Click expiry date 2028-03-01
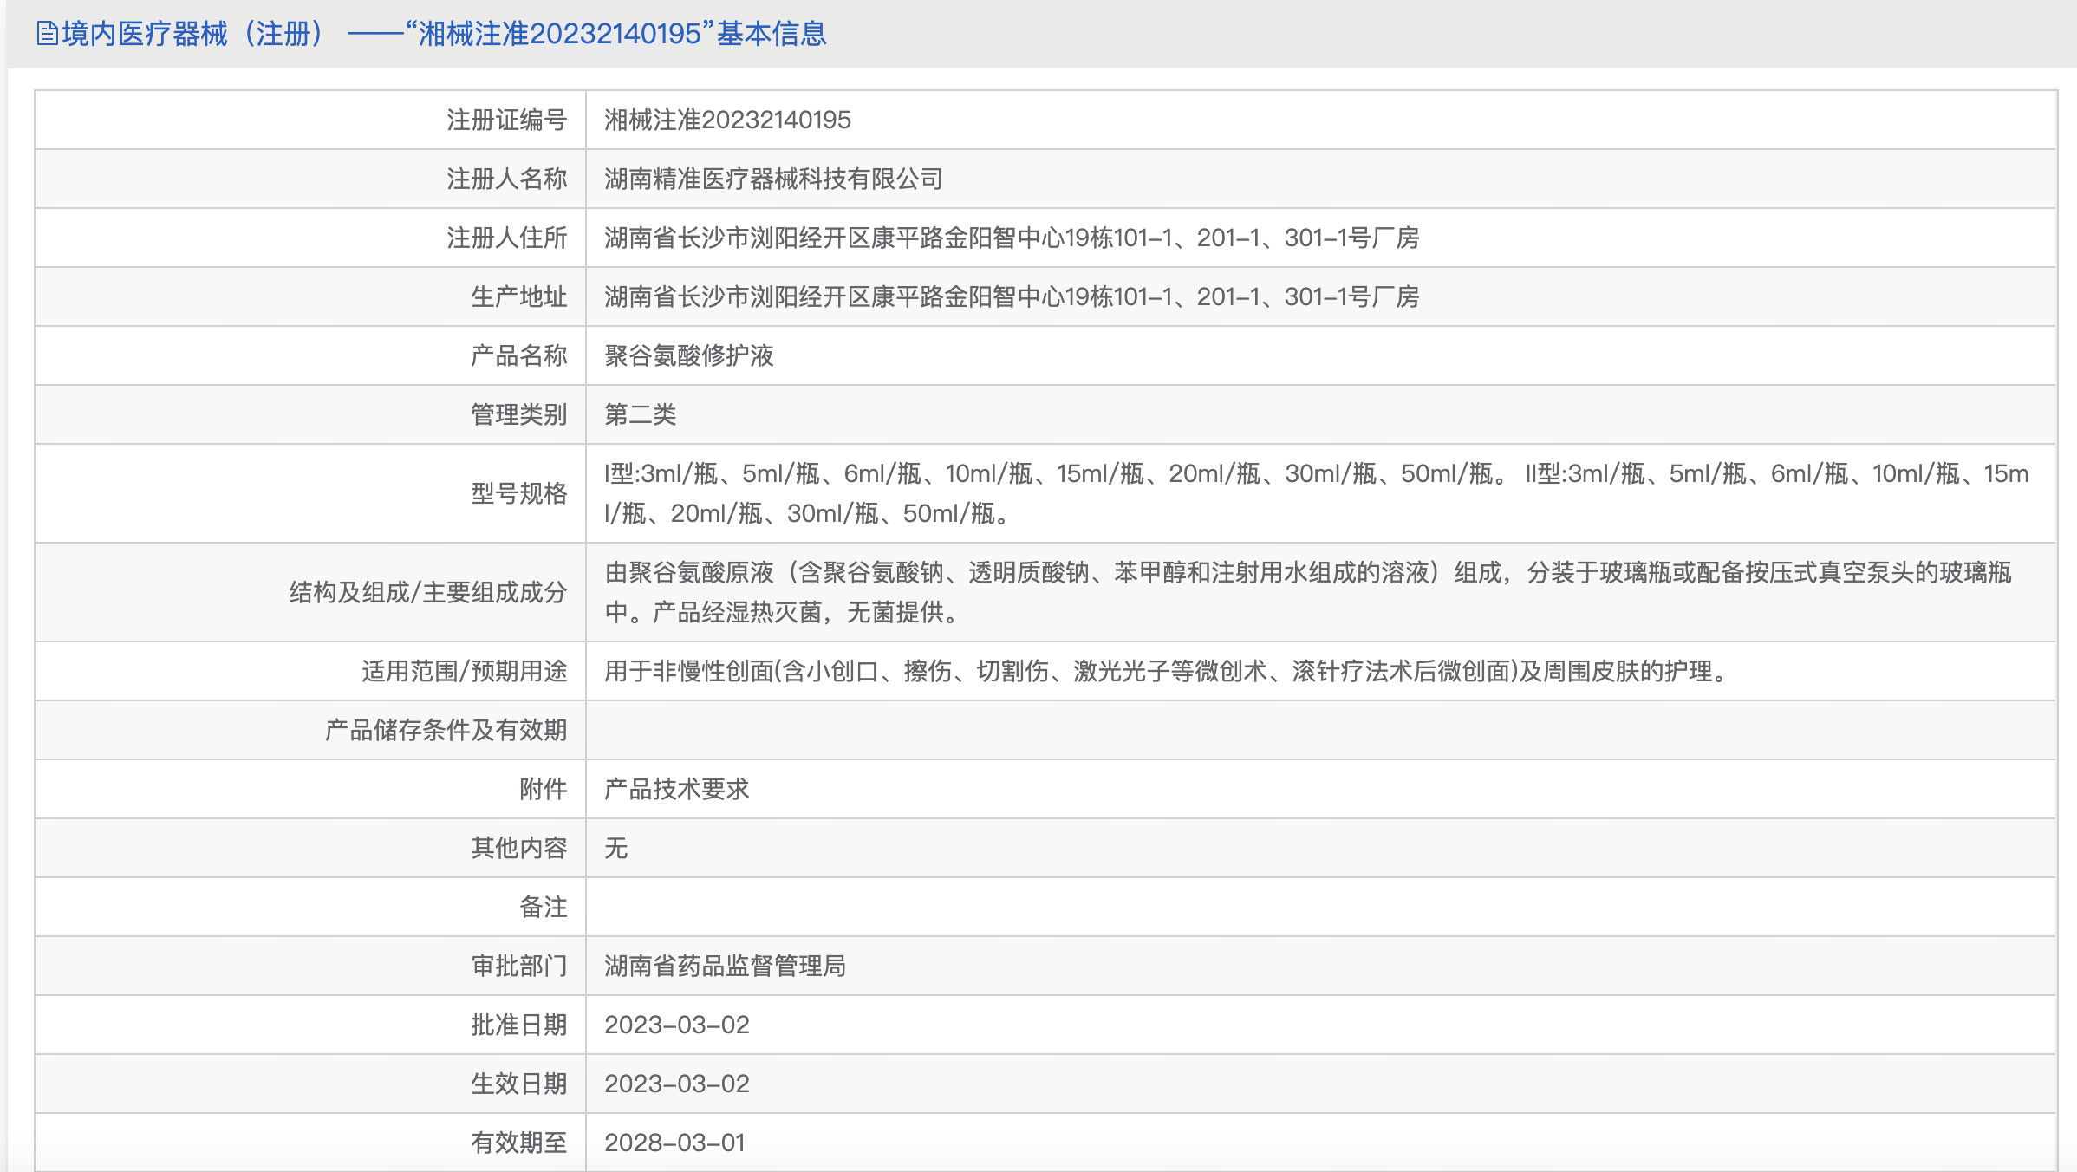This screenshot has width=2077, height=1172. (674, 1143)
